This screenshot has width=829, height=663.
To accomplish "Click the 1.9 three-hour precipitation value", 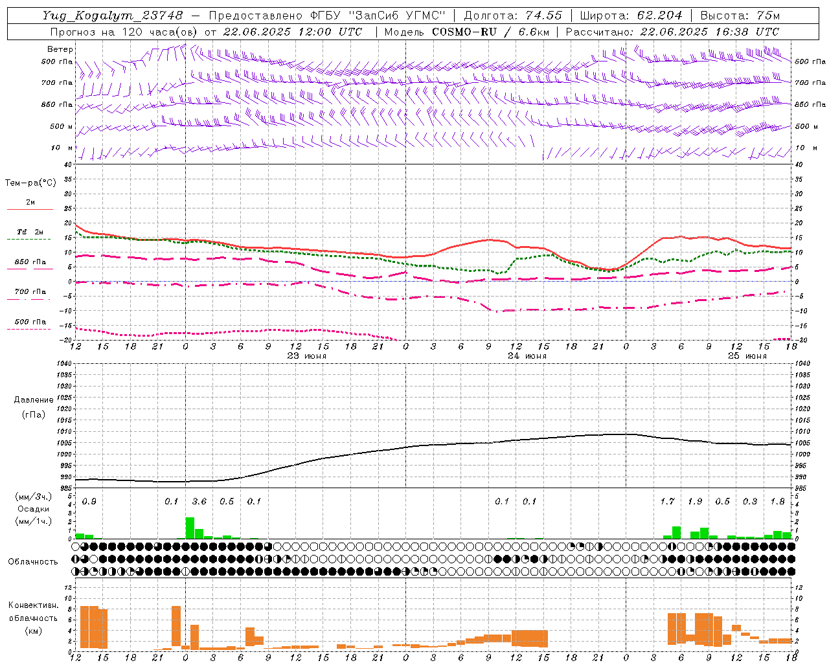I will click(695, 502).
